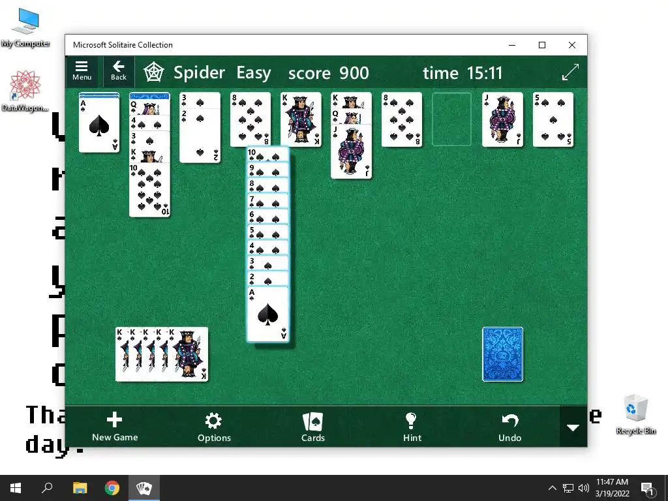Click the 'time 15:11' timer text
This screenshot has height=501, width=668.
pos(463,73)
